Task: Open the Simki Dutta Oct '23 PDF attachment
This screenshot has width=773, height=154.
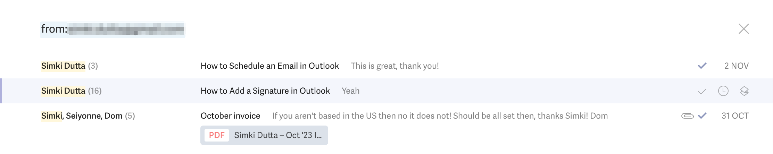Action: click(264, 135)
